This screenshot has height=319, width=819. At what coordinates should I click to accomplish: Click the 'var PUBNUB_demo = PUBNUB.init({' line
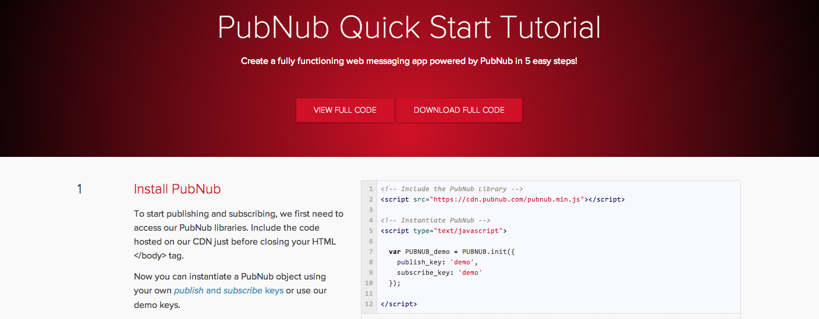point(452,252)
